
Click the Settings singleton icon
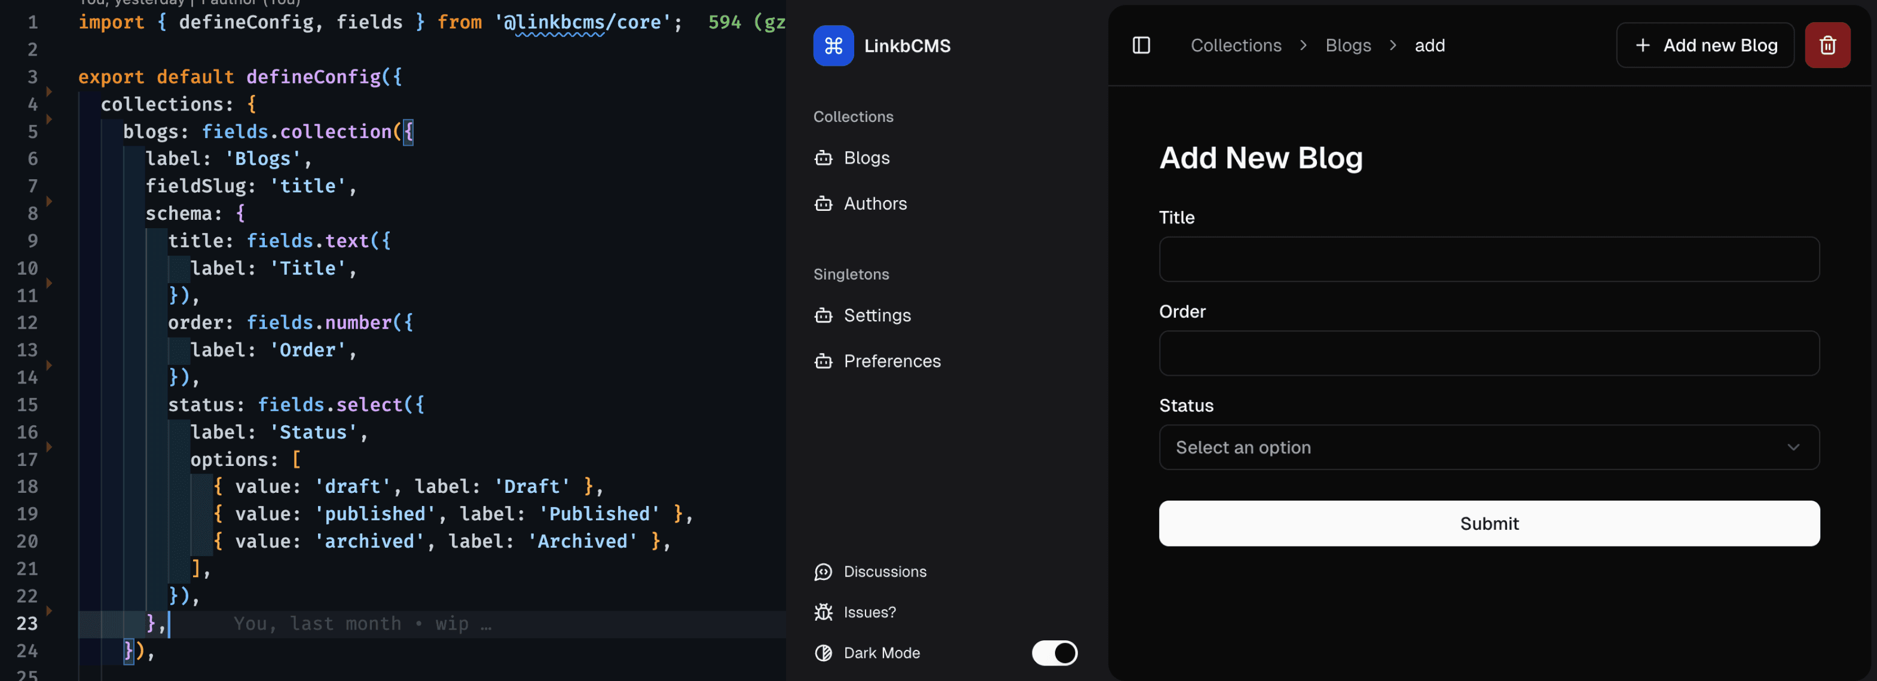[x=823, y=315]
